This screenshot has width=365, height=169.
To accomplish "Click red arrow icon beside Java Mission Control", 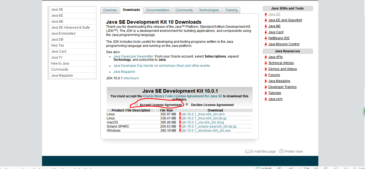I will click(266, 44).
